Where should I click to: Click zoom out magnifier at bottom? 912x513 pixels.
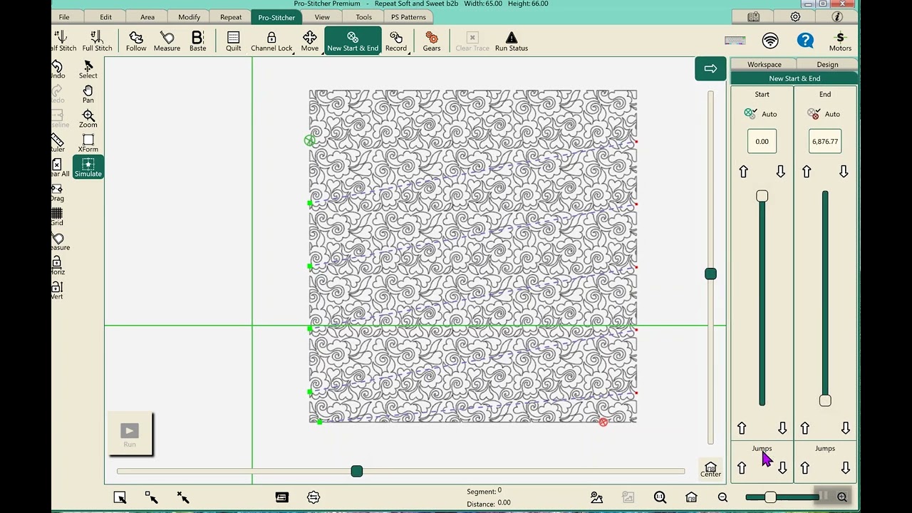pyautogui.click(x=722, y=497)
